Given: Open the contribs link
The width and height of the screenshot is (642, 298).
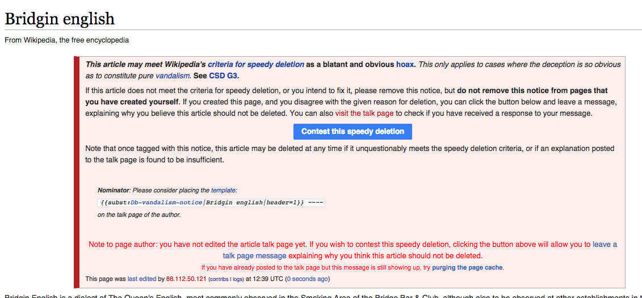Looking at the screenshot, I should click(x=219, y=280).
